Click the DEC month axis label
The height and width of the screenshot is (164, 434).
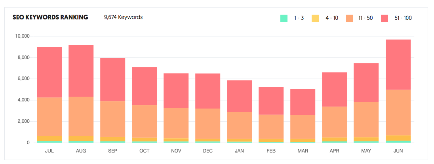pyautogui.click(x=208, y=151)
